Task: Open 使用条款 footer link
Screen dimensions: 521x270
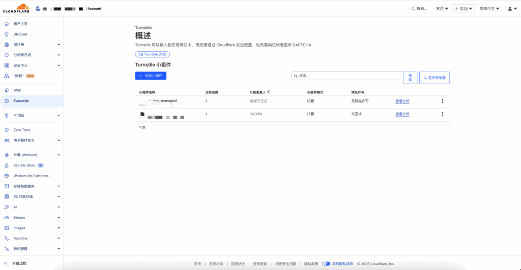Action: point(260,264)
